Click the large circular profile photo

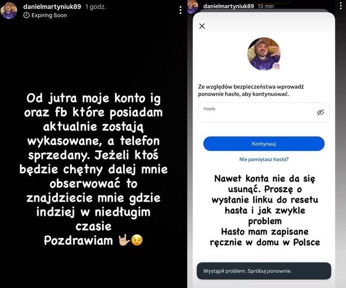pos(264,54)
